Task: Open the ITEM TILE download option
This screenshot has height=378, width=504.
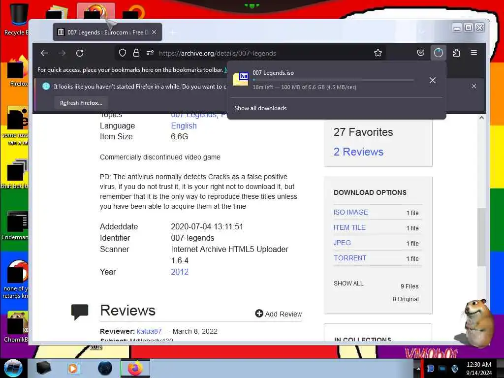Action: (349, 227)
